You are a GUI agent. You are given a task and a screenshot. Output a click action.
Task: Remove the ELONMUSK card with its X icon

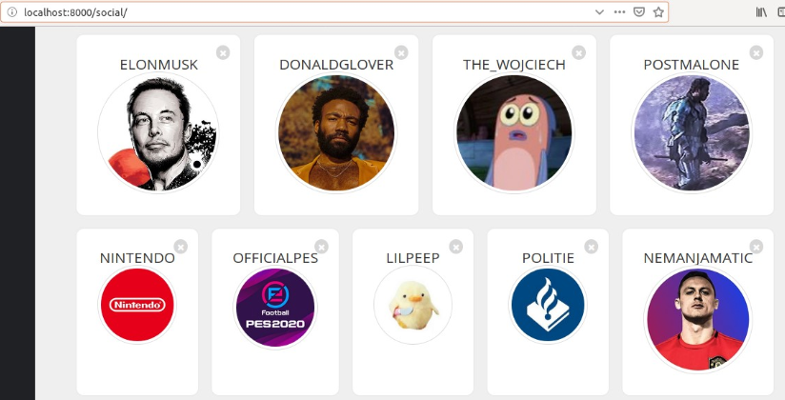point(223,52)
